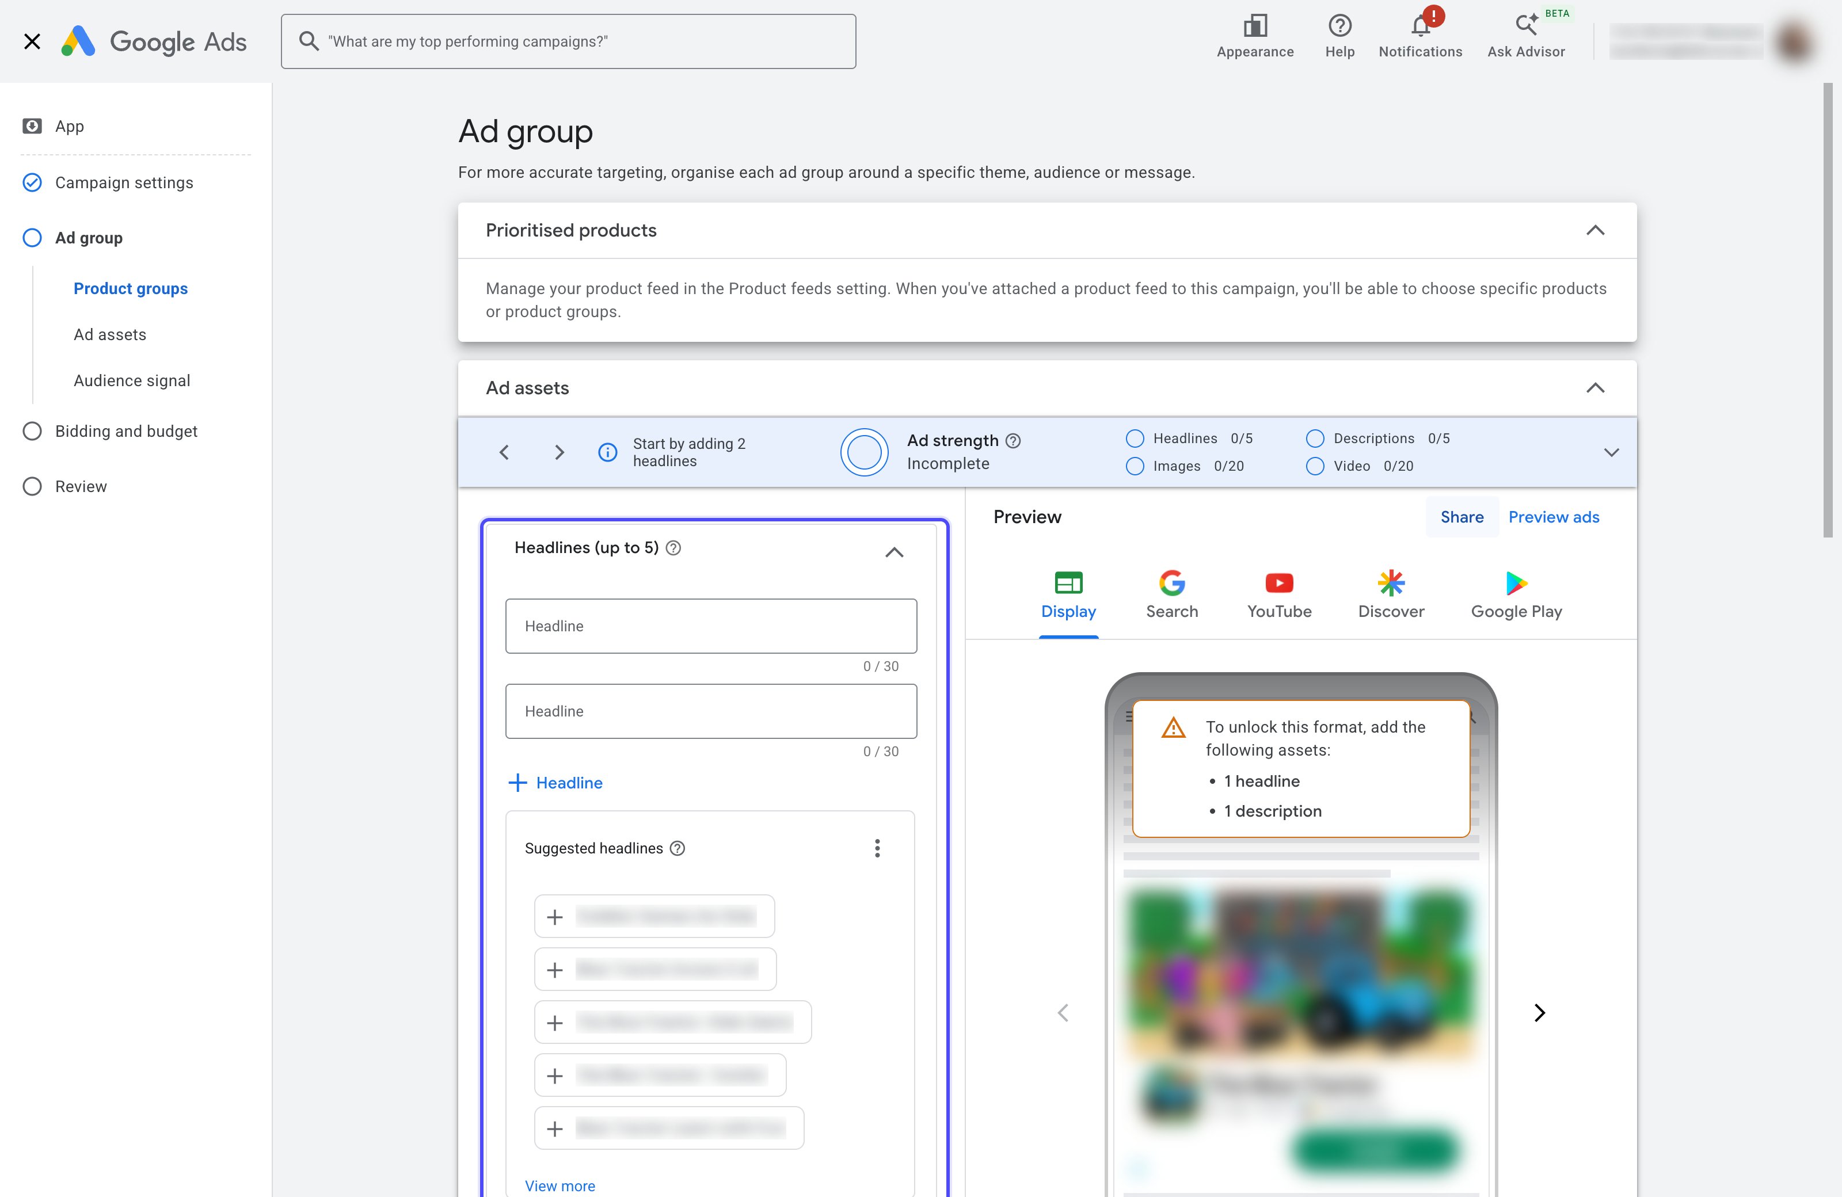Click the Ad strength progress circle
The width and height of the screenshot is (1842, 1197).
tap(864, 452)
